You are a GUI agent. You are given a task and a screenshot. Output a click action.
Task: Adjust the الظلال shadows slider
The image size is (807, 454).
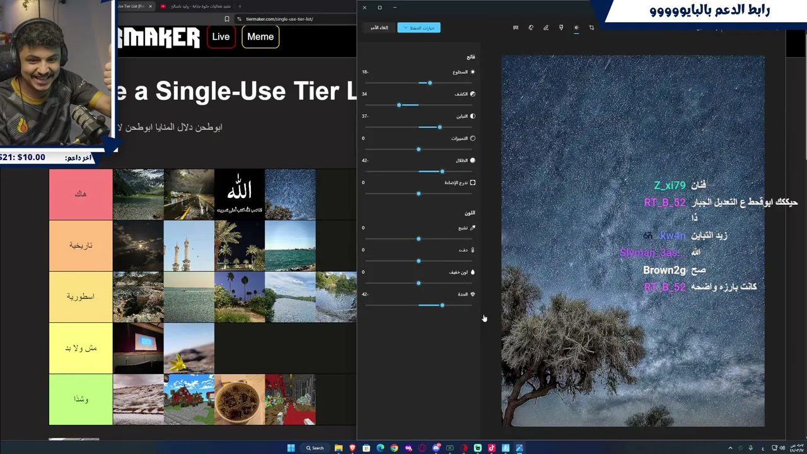(x=419, y=171)
